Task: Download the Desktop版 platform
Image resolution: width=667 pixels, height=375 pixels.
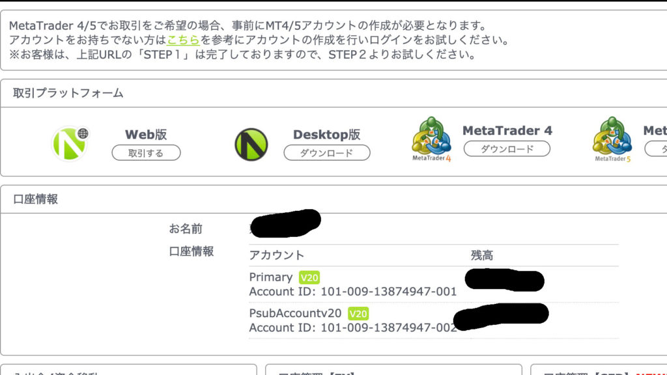Action: pyautogui.click(x=327, y=152)
